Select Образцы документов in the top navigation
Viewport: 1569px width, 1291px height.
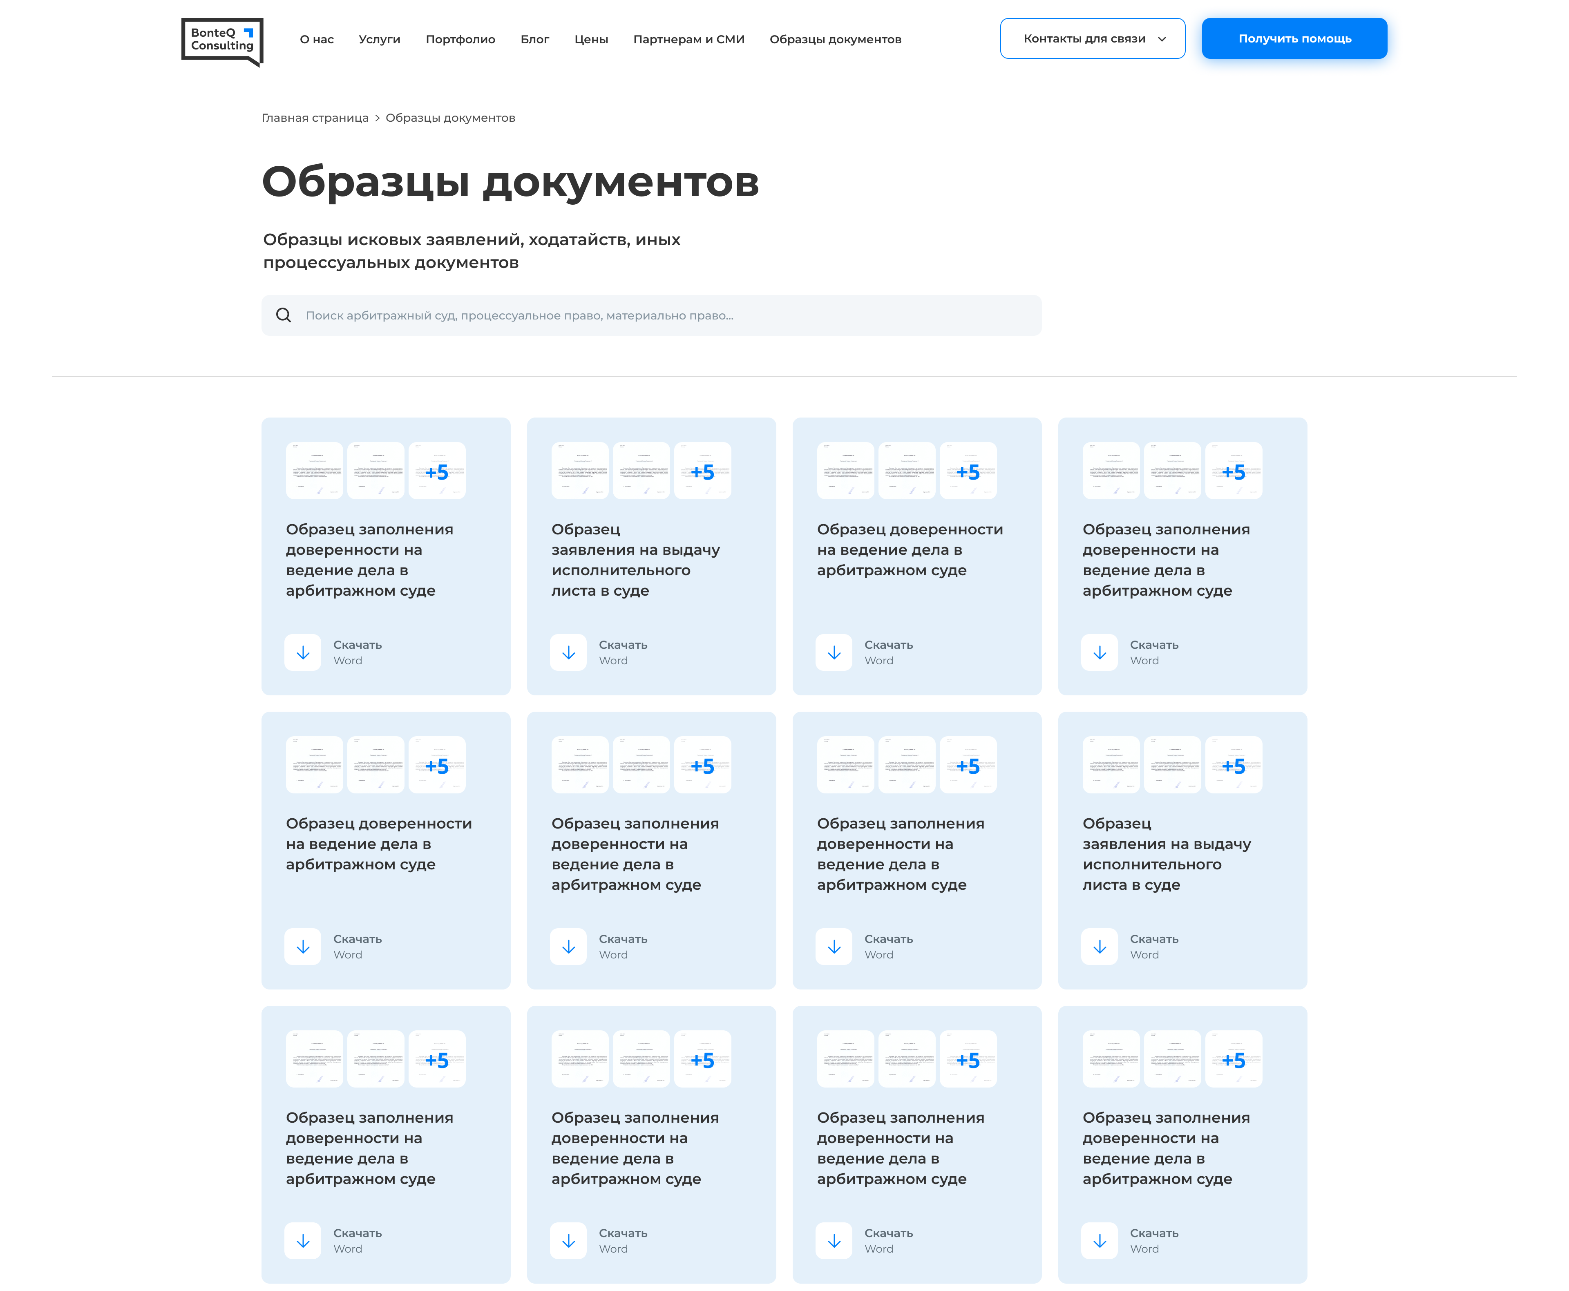pyautogui.click(x=835, y=39)
